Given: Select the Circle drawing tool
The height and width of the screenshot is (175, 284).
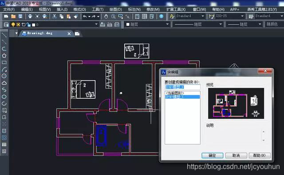Looking at the screenshot, I should (4, 76).
